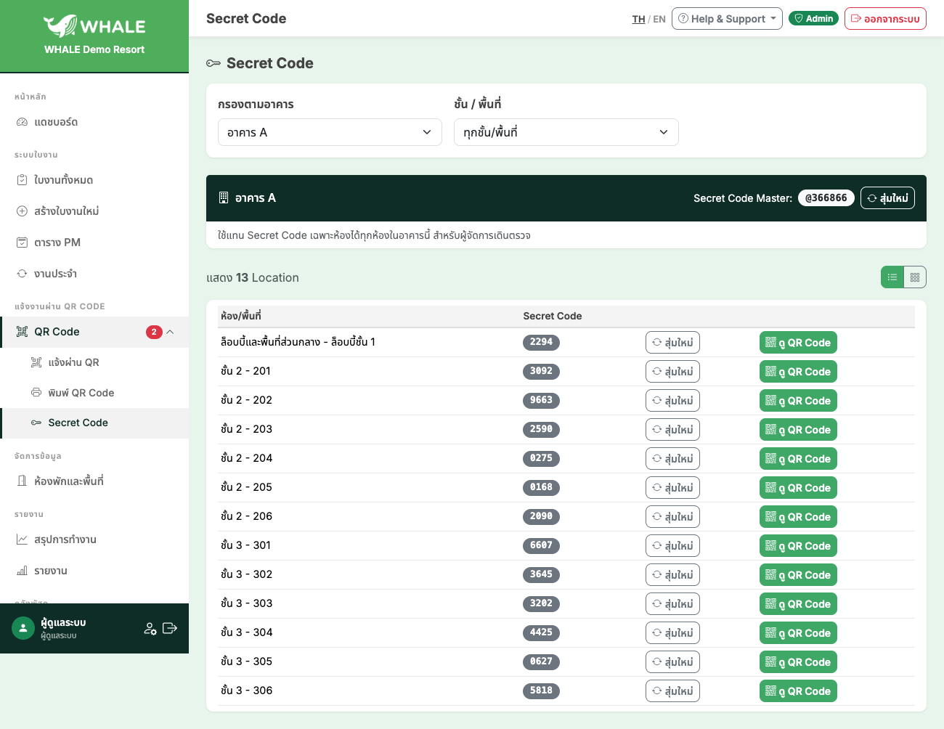View QR Code for room 302

coord(798,575)
